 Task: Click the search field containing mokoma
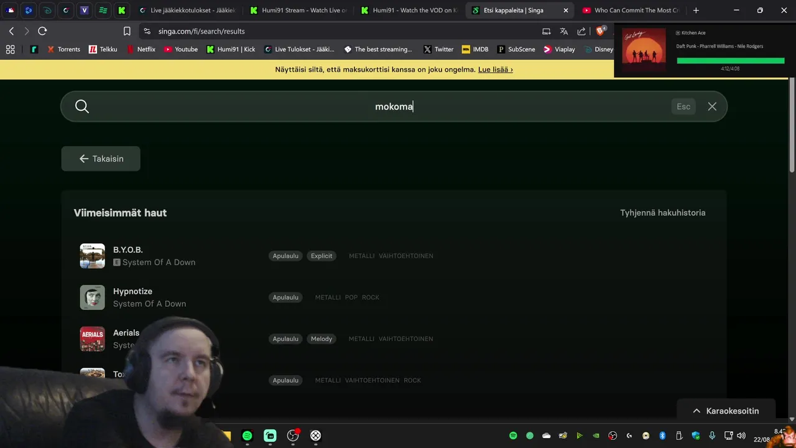click(394, 106)
